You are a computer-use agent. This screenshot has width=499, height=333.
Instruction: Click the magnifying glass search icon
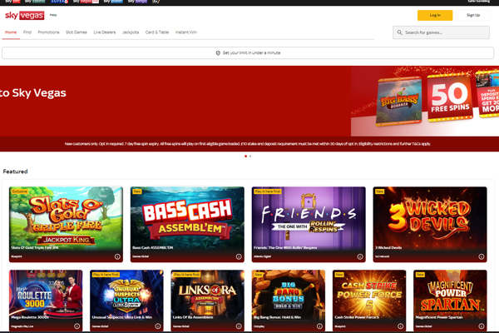tap(400, 32)
